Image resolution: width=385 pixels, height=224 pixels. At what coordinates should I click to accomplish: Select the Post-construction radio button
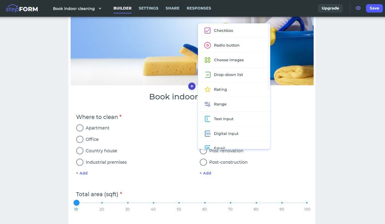click(203, 162)
